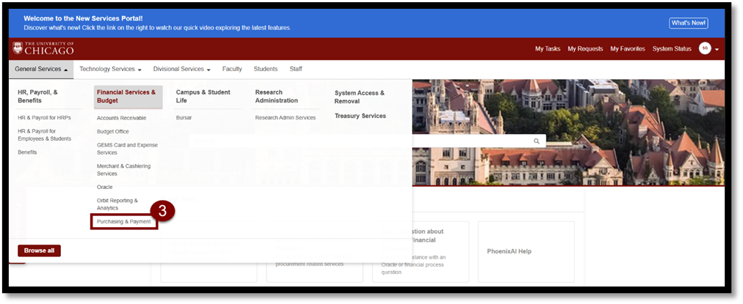Open Orbit Reporting & Analytics

point(117,204)
